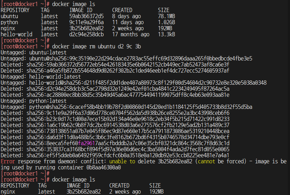
Task: Click the 'SIZE' header in the last table
Action: click(155, 186)
